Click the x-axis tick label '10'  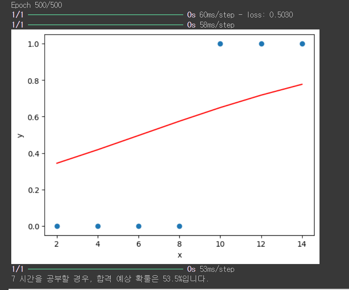tap(220, 244)
